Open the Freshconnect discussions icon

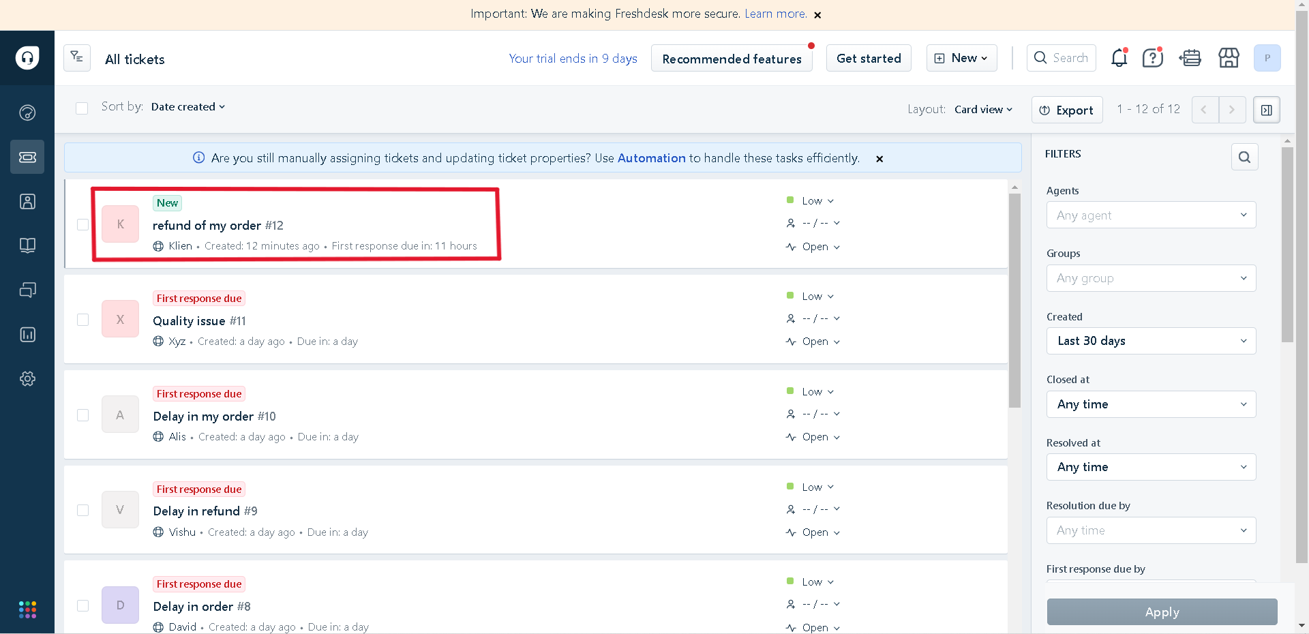1190,58
